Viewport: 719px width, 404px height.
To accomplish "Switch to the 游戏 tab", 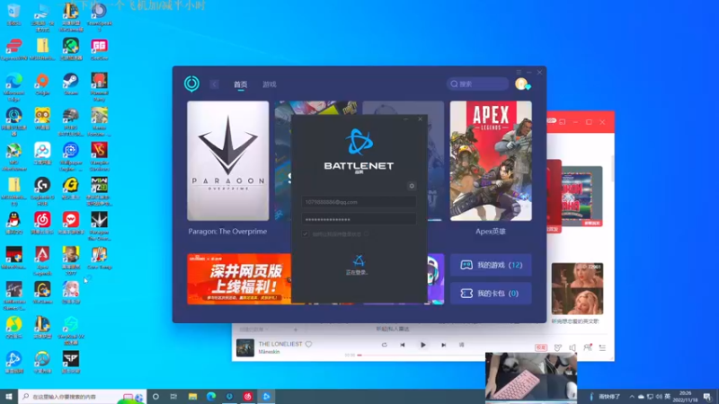I will tap(269, 84).
